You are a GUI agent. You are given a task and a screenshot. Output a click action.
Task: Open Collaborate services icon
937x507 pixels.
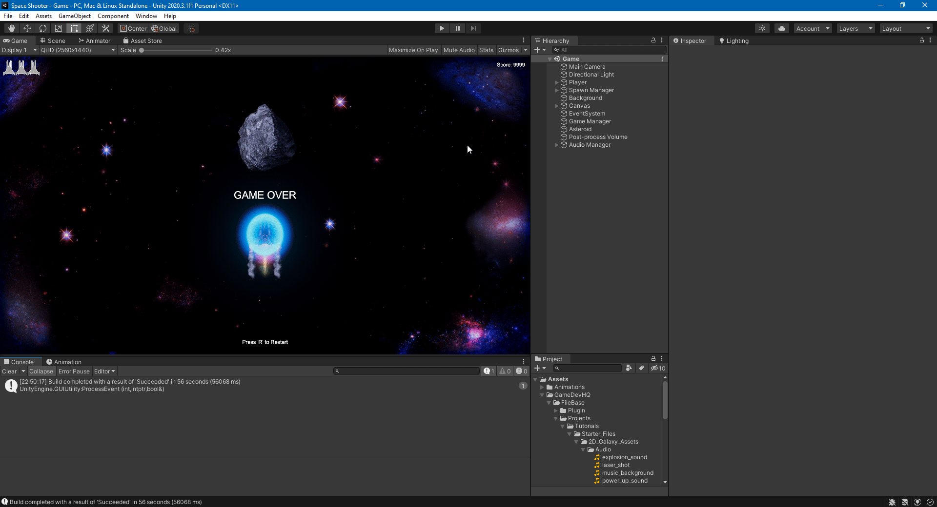[762, 28]
